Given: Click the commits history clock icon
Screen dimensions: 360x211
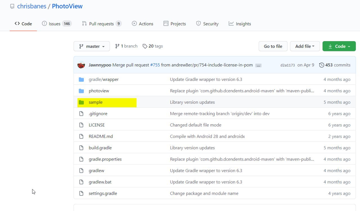Looking at the screenshot, I should click(x=321, y=65).
